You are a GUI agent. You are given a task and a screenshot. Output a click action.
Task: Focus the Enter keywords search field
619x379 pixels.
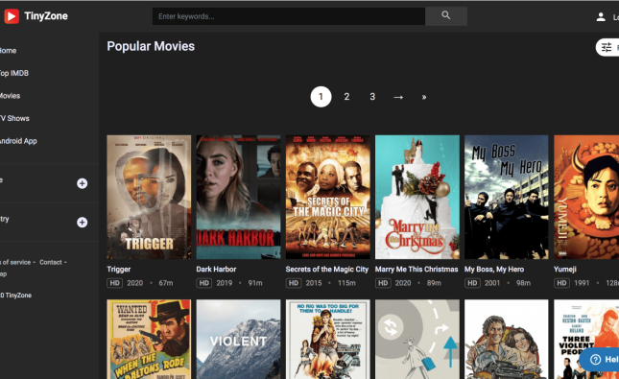(289, 16)
